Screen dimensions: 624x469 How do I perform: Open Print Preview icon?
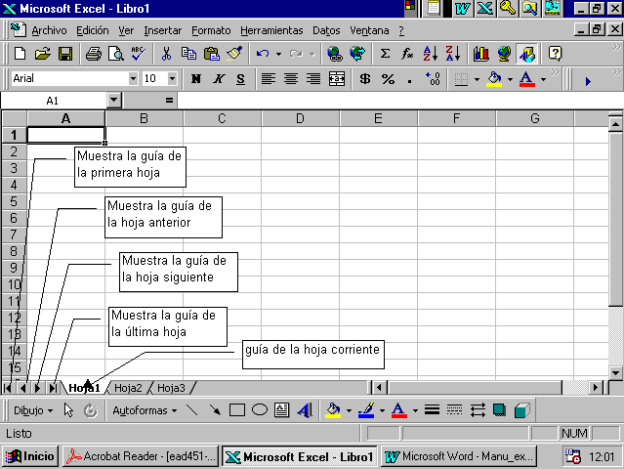tap(116, 54)
